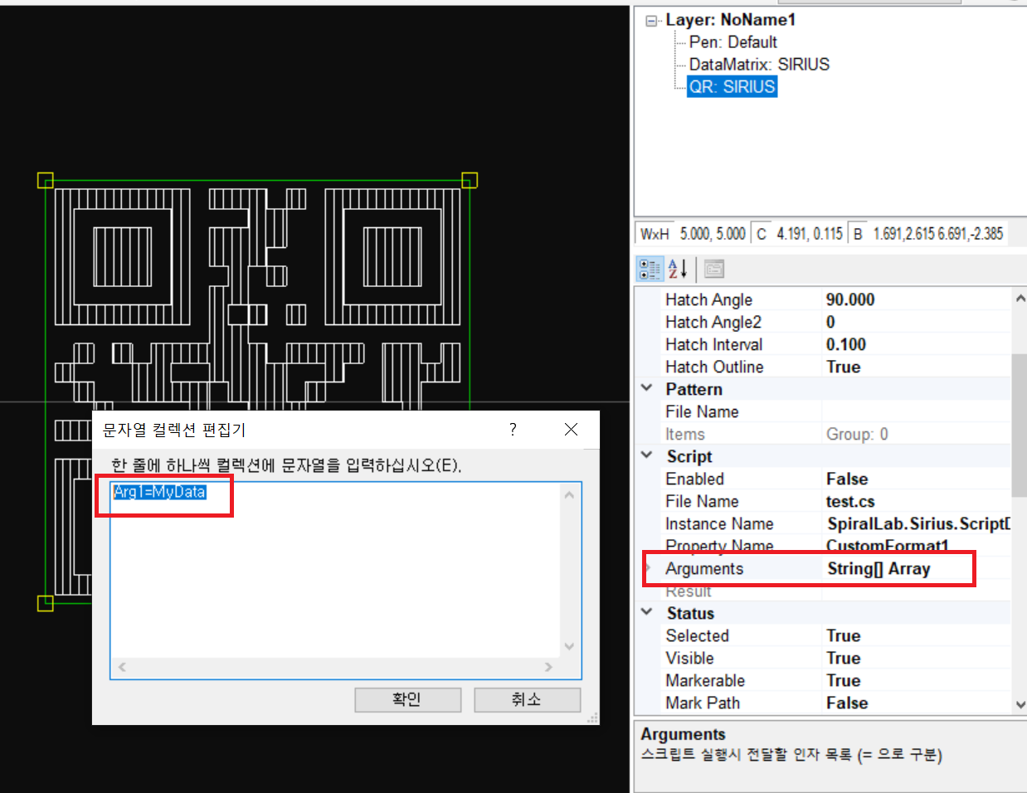Screen dimensions: 1027x793
Task: Click the Categorized view icon in property toolbar
Action: click(x=650, y=269)
